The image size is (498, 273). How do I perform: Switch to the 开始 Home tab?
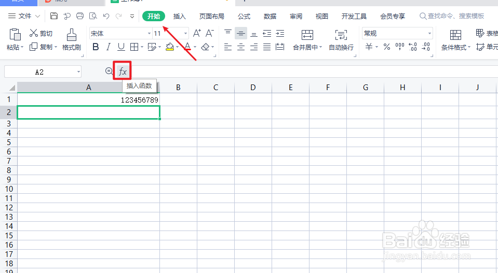(x=154, y=16)
